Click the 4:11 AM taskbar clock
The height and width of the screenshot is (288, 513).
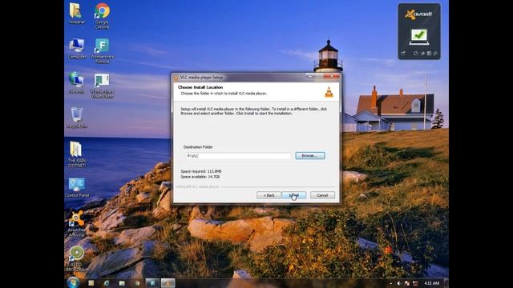pyautogui.click(x=431, y=283)
